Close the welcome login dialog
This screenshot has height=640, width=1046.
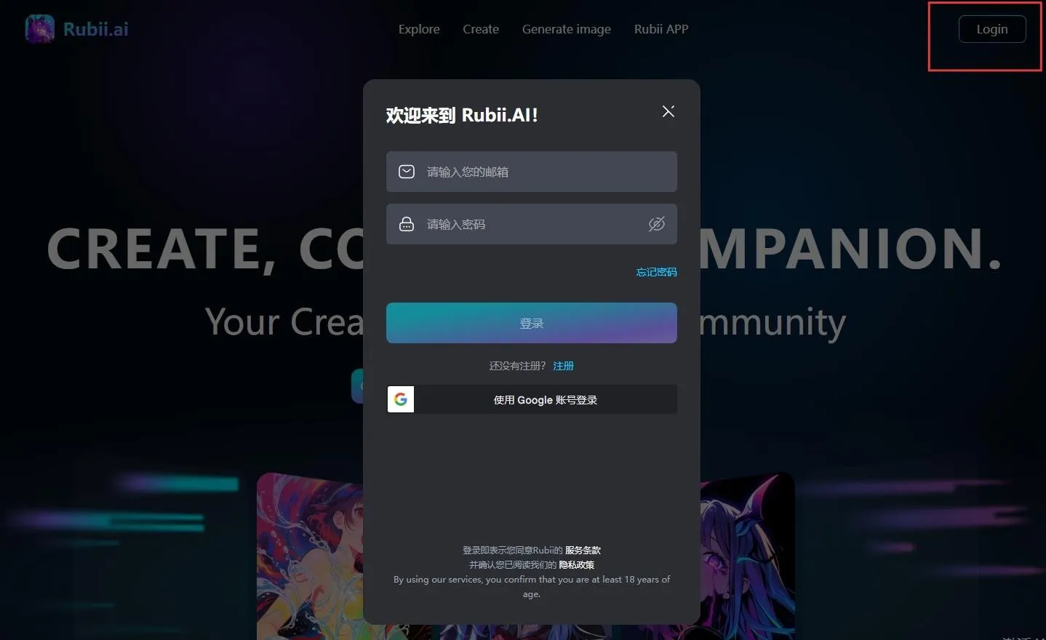[x=668, y=111]
